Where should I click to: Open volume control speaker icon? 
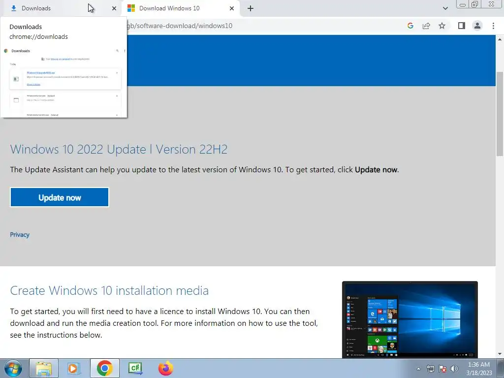[x=454, y=369]
